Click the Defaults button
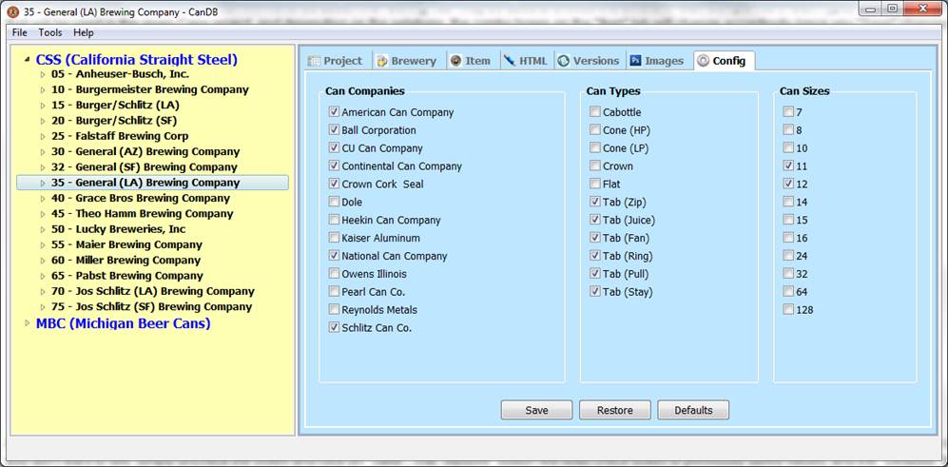Screen dimensions: 948x467 coord(693,410)
